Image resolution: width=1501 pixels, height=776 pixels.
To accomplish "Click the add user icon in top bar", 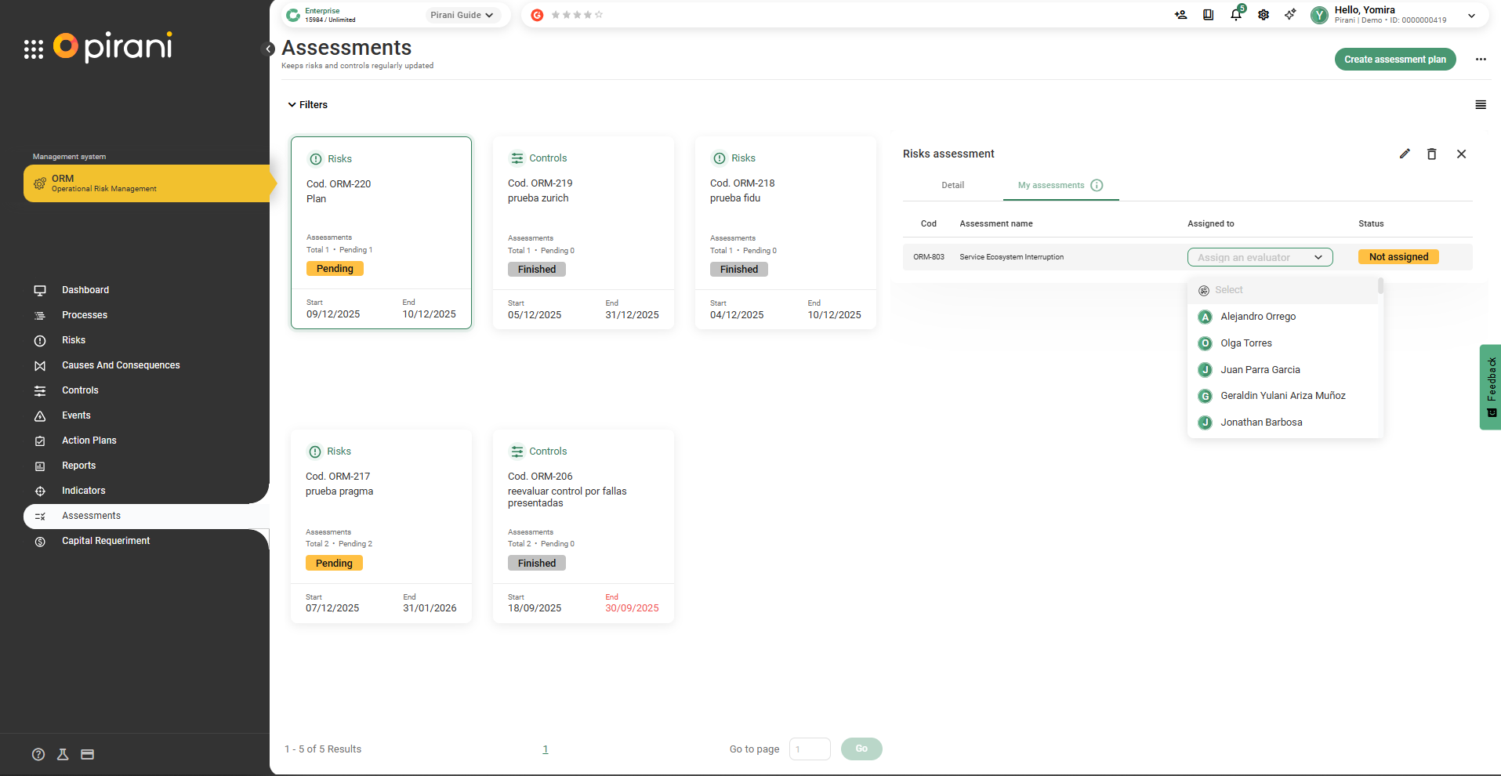I will [x=1180, y=15].
